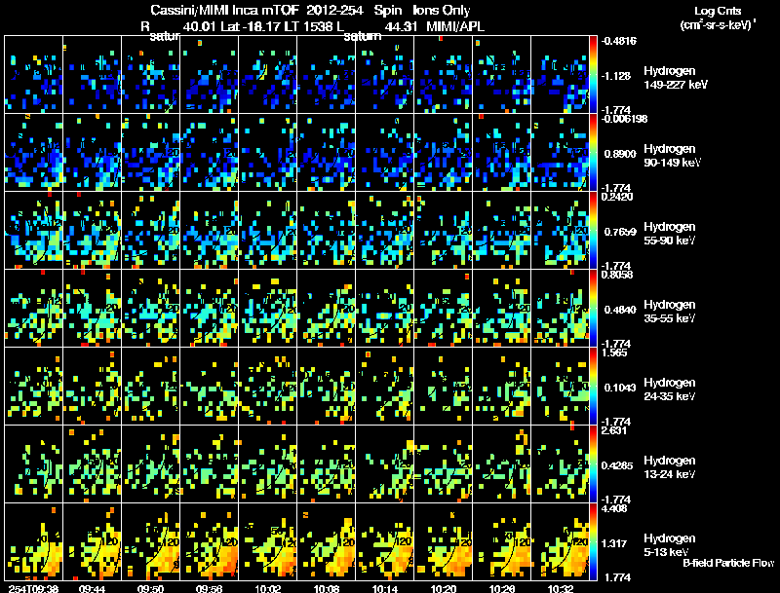This screenshot has width=780, height=593.
Task: Click the 2.631 colorbar maximum value
Action: [x=614, y=430]
